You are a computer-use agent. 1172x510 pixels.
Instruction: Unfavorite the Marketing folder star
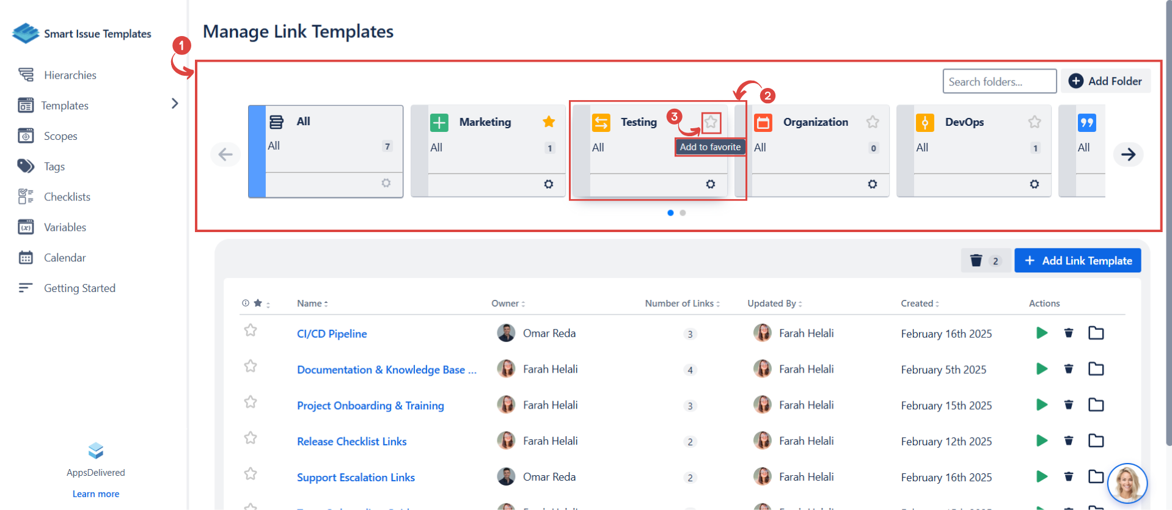tap(549, 122)
